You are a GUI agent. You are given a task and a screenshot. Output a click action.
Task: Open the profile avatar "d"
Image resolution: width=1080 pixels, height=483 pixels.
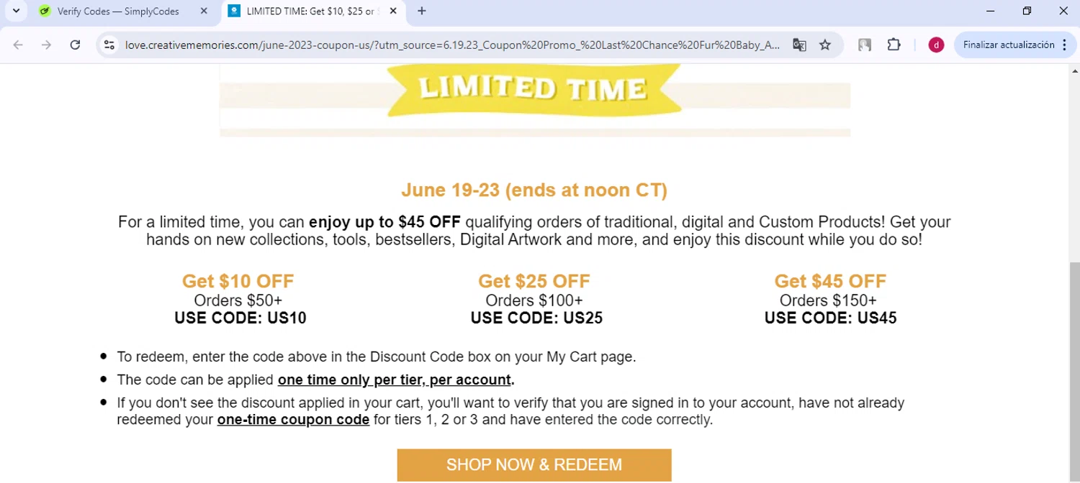[x=936, y=45]
